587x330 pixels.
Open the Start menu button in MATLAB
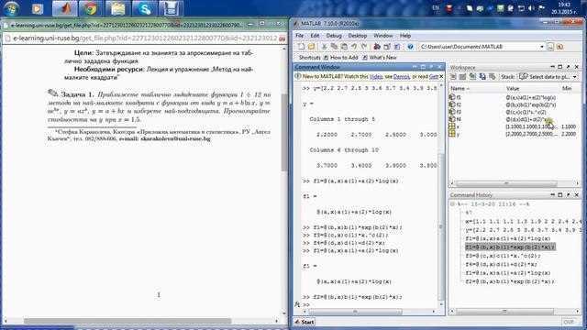point(305,322)
